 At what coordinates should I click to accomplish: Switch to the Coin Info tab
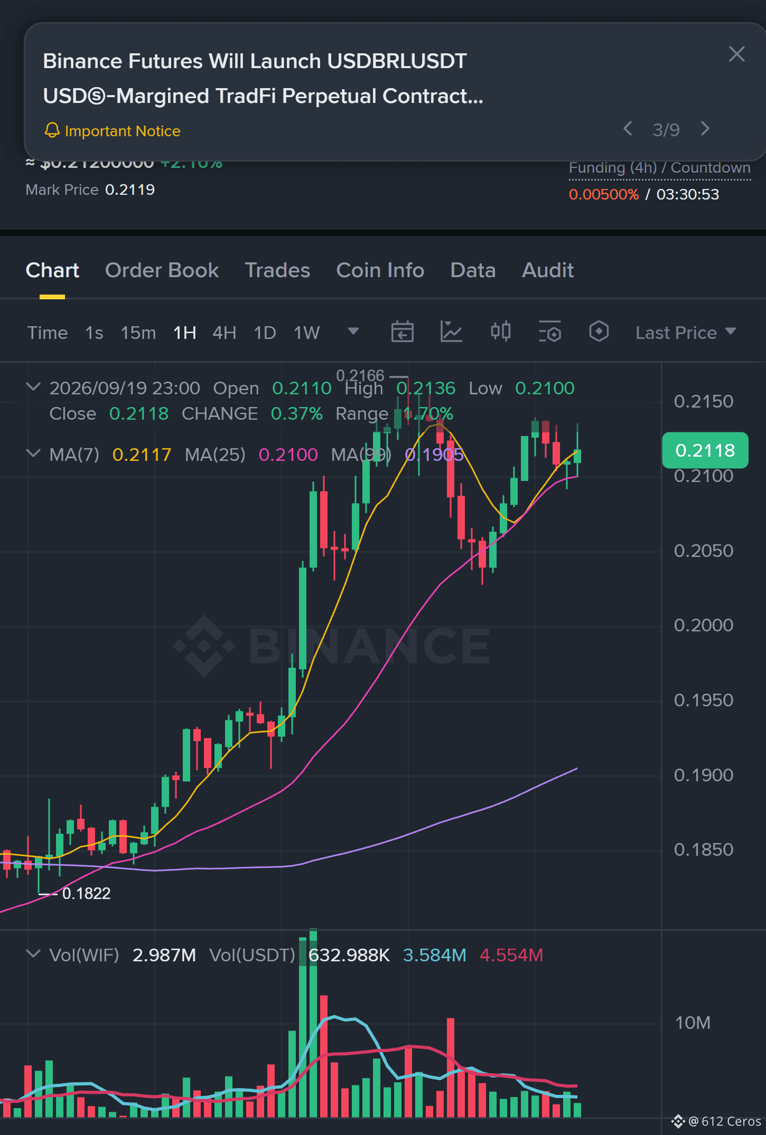380,270
